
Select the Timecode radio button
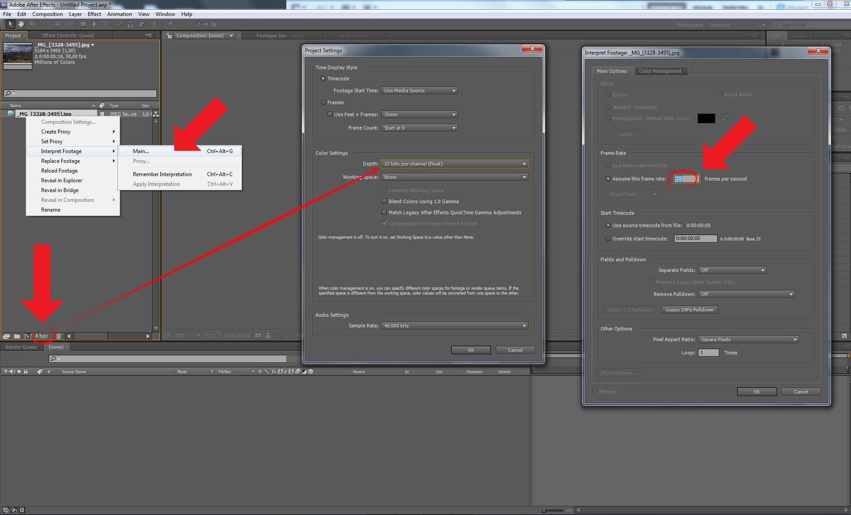tap(323, 79)
